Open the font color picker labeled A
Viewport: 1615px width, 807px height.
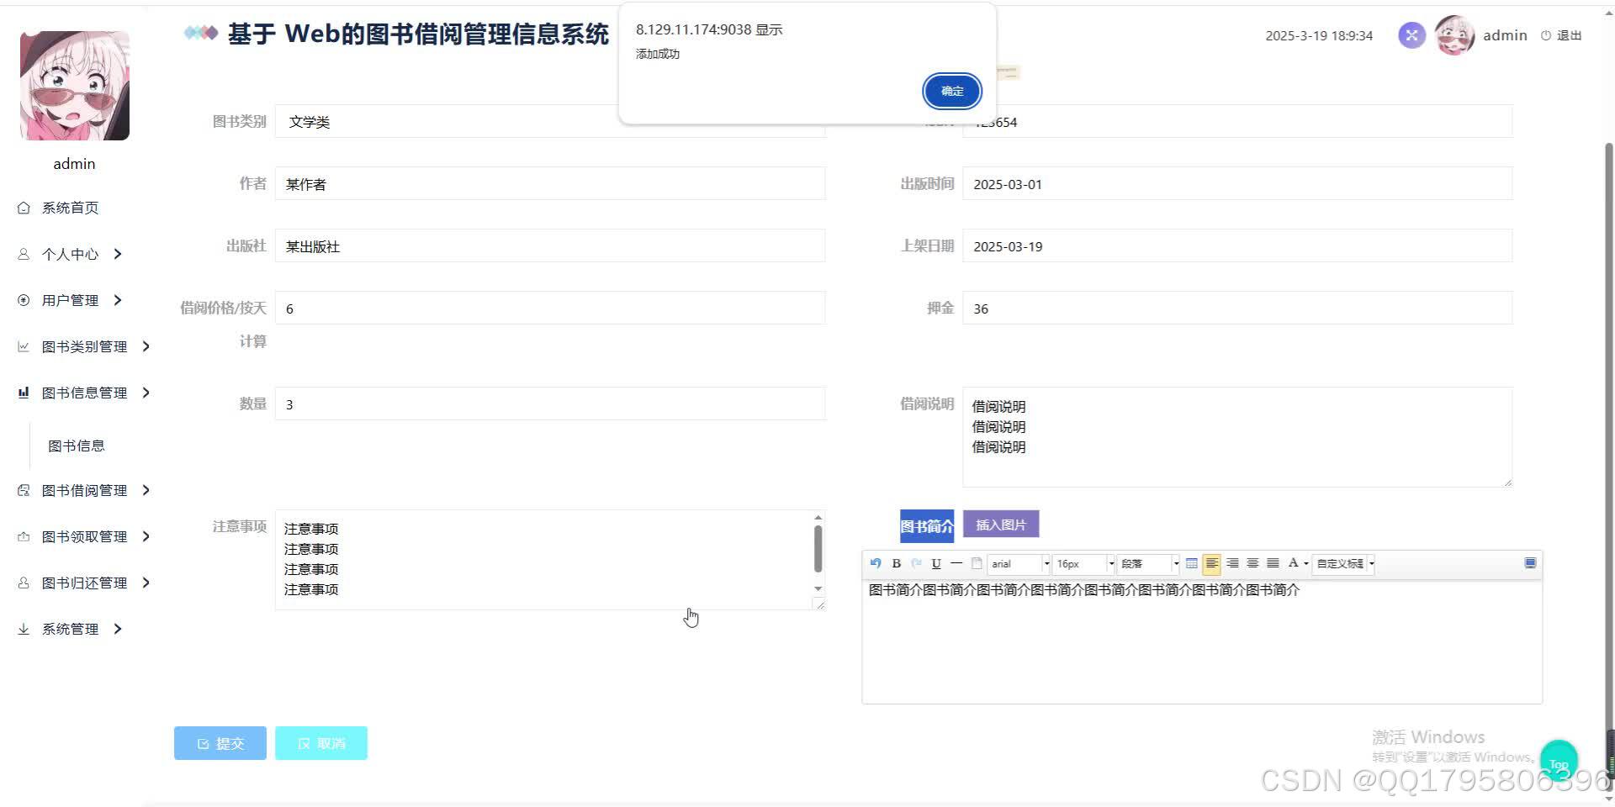[1293, 563]
